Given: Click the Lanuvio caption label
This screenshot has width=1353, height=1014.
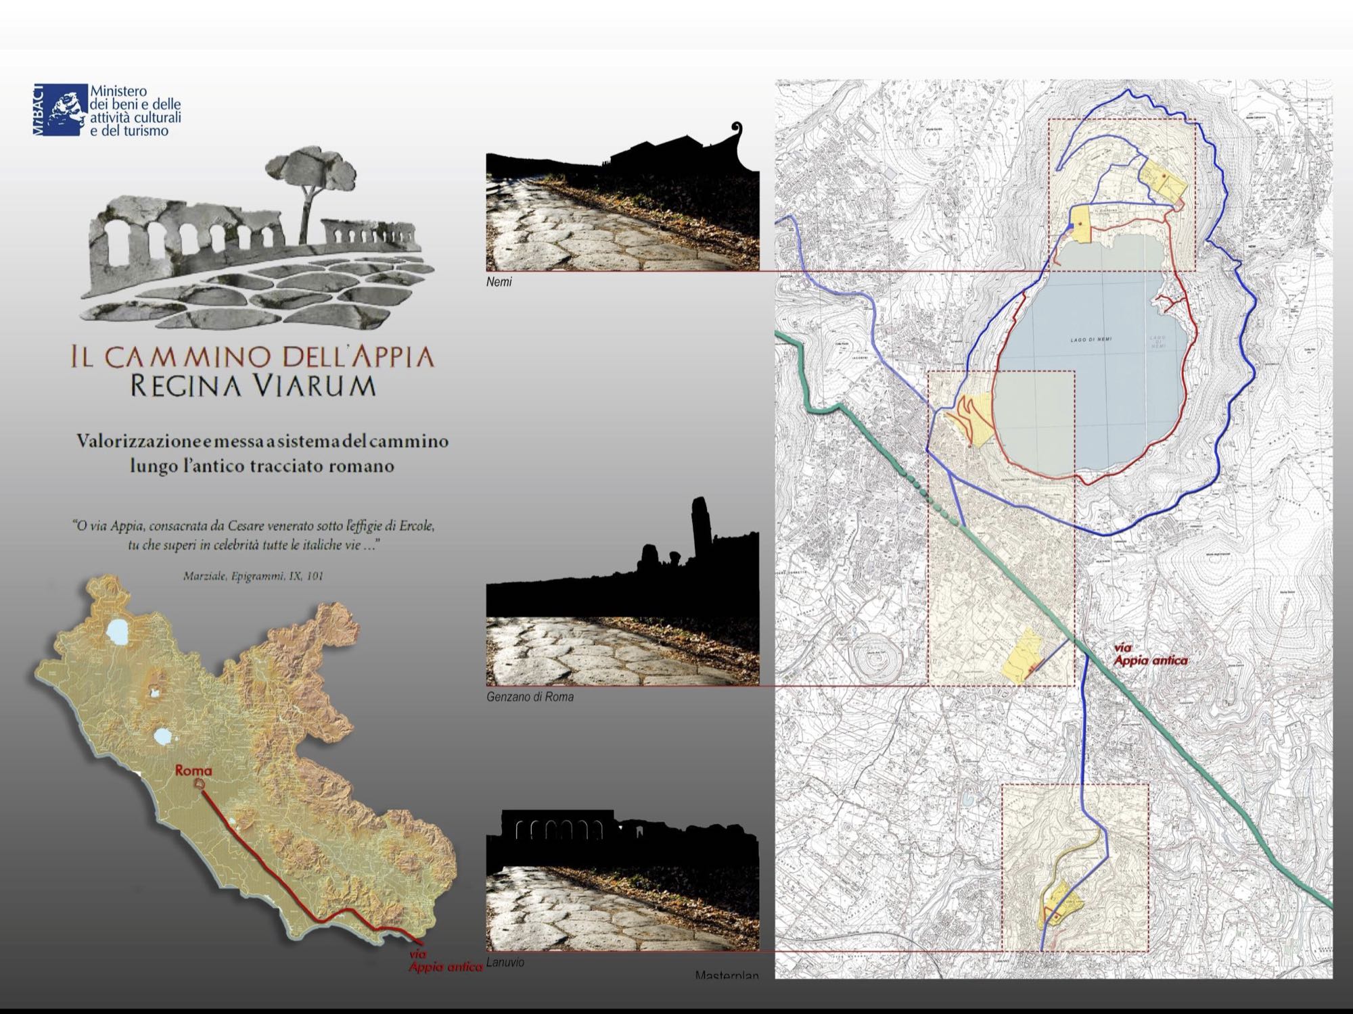Looking at the screenshot, I should tap(505, 962).
